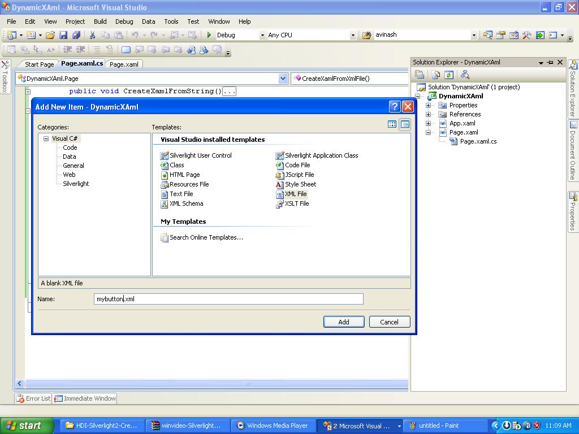The image size is (579, 434).
Task: Collapse the Page.xaml node
Action: coord(429,132)
